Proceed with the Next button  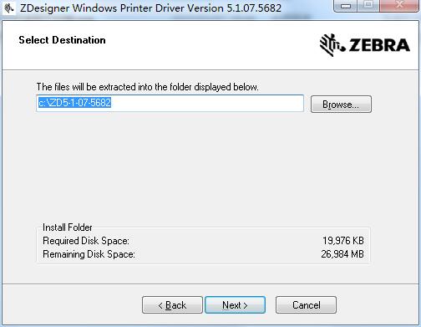(x=235, y=305)
